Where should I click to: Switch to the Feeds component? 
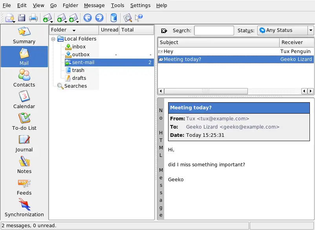(24, 186)
